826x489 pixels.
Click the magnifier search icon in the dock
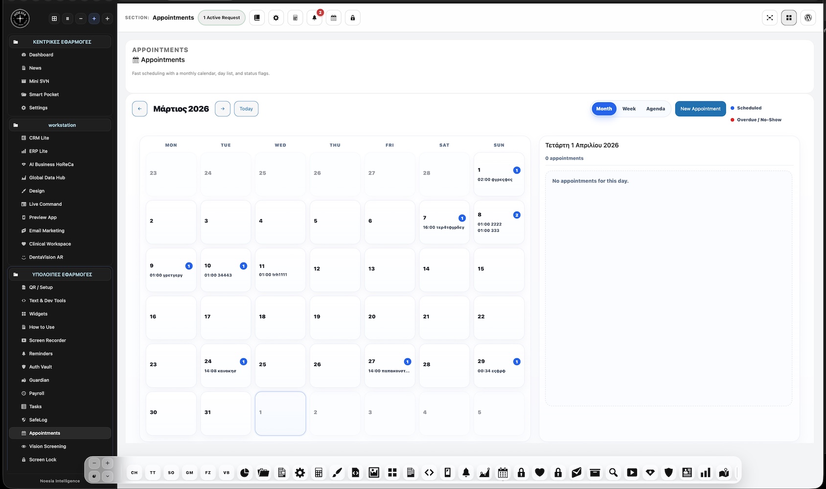613,472
